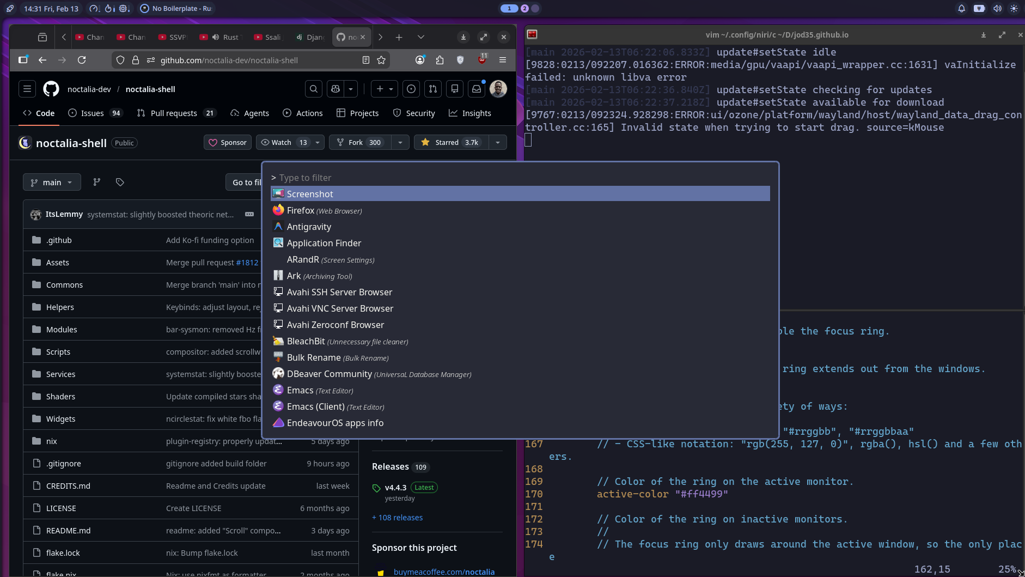Image resolution: width=1025 pixels, height=577 pixels.
Task: Reload the page in Firefox
Action: (82, 60)
